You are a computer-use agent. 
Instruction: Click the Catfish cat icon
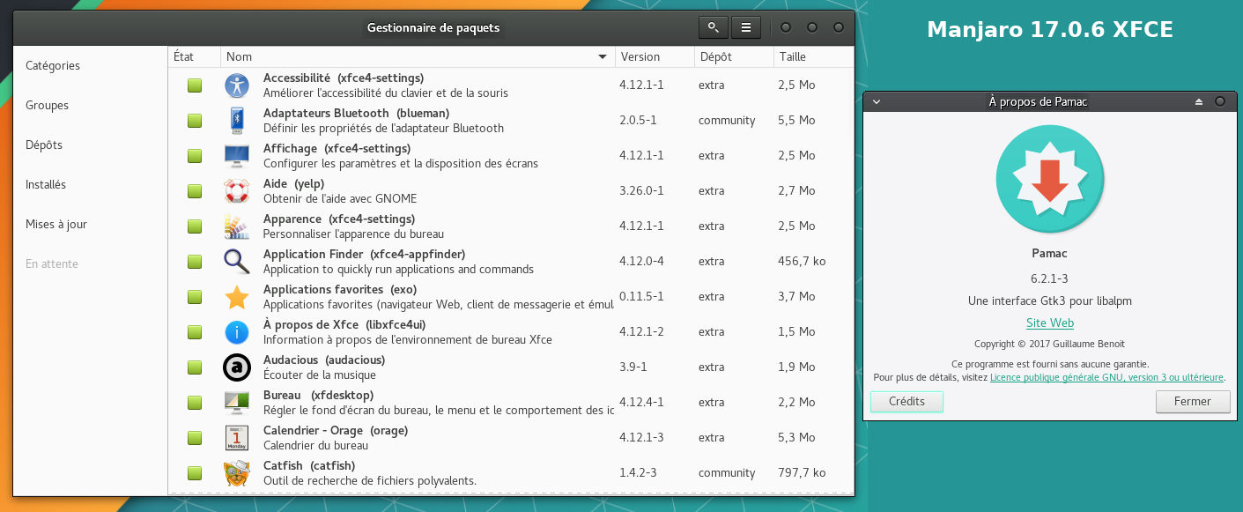pyautogui.click(x=237, y=473)
